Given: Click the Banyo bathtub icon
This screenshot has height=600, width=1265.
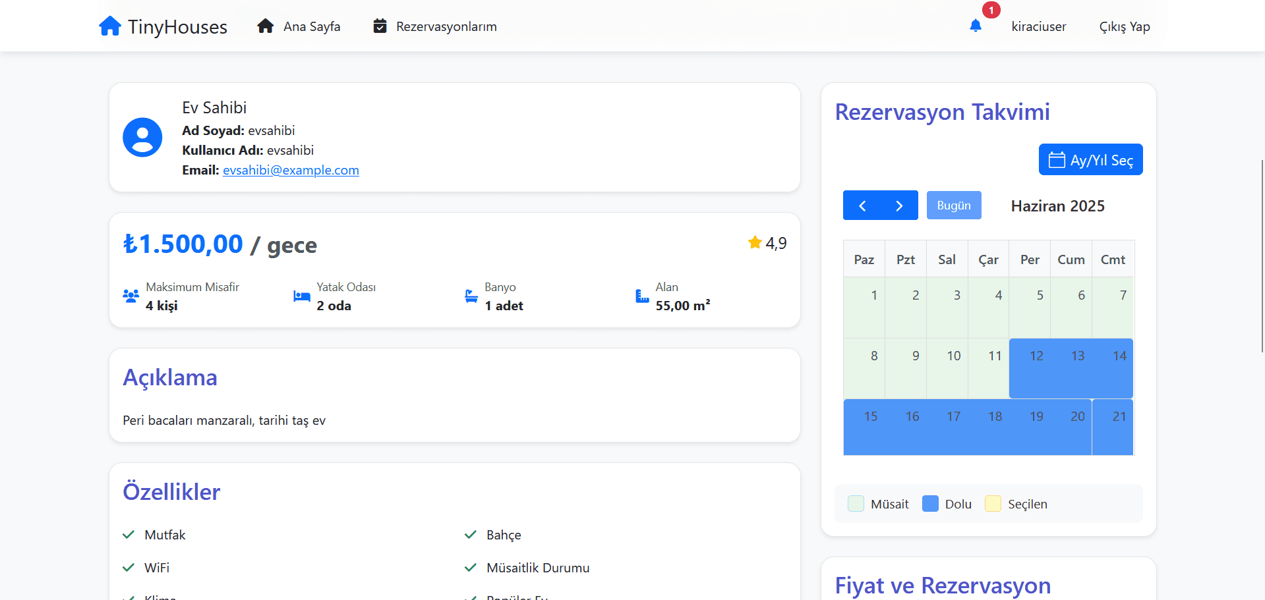Looking at the screenshot, I should (471, 296).
